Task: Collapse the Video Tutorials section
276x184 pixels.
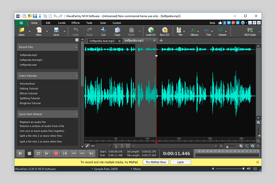Action: 76,76
